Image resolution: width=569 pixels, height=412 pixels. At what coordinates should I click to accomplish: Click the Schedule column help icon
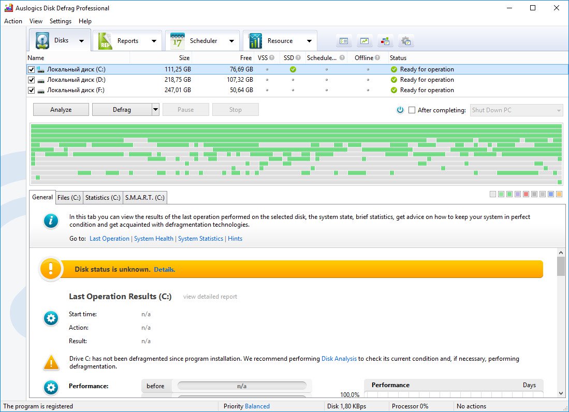pyautogui.click(x=342, y=57)
